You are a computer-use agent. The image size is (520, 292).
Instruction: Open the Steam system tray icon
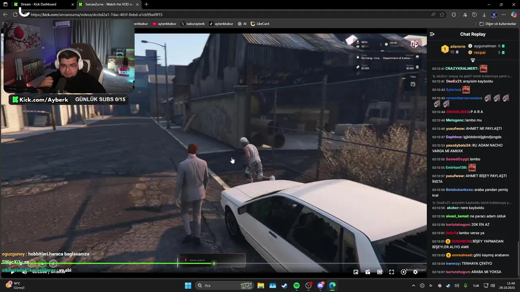[x=448, y=286]
